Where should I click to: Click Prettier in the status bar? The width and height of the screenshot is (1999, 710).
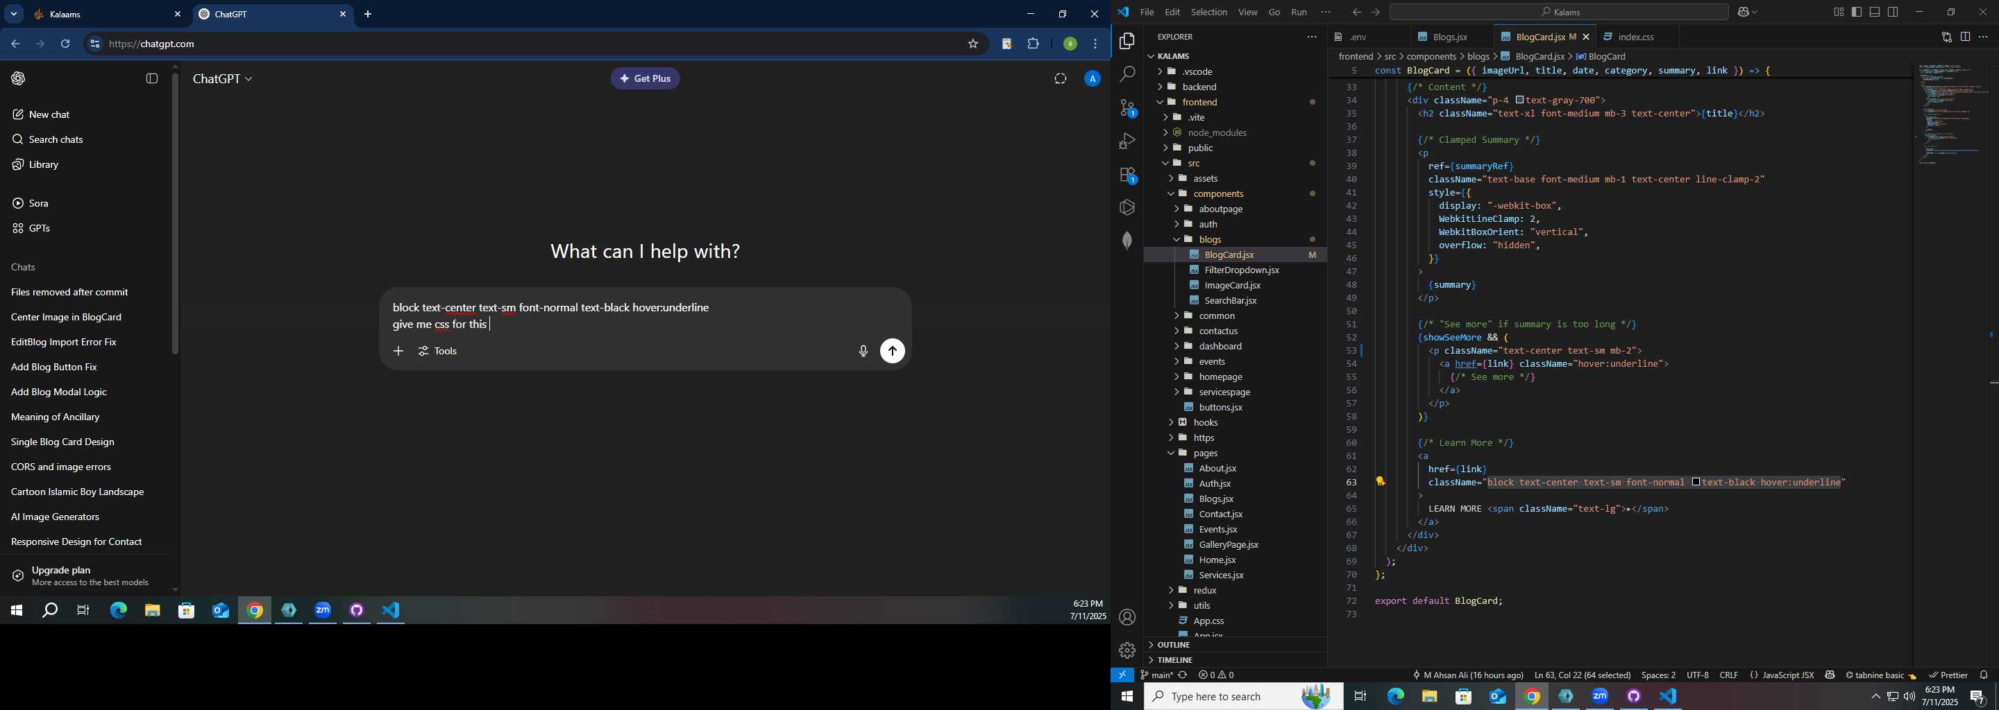coord(1948,675)
